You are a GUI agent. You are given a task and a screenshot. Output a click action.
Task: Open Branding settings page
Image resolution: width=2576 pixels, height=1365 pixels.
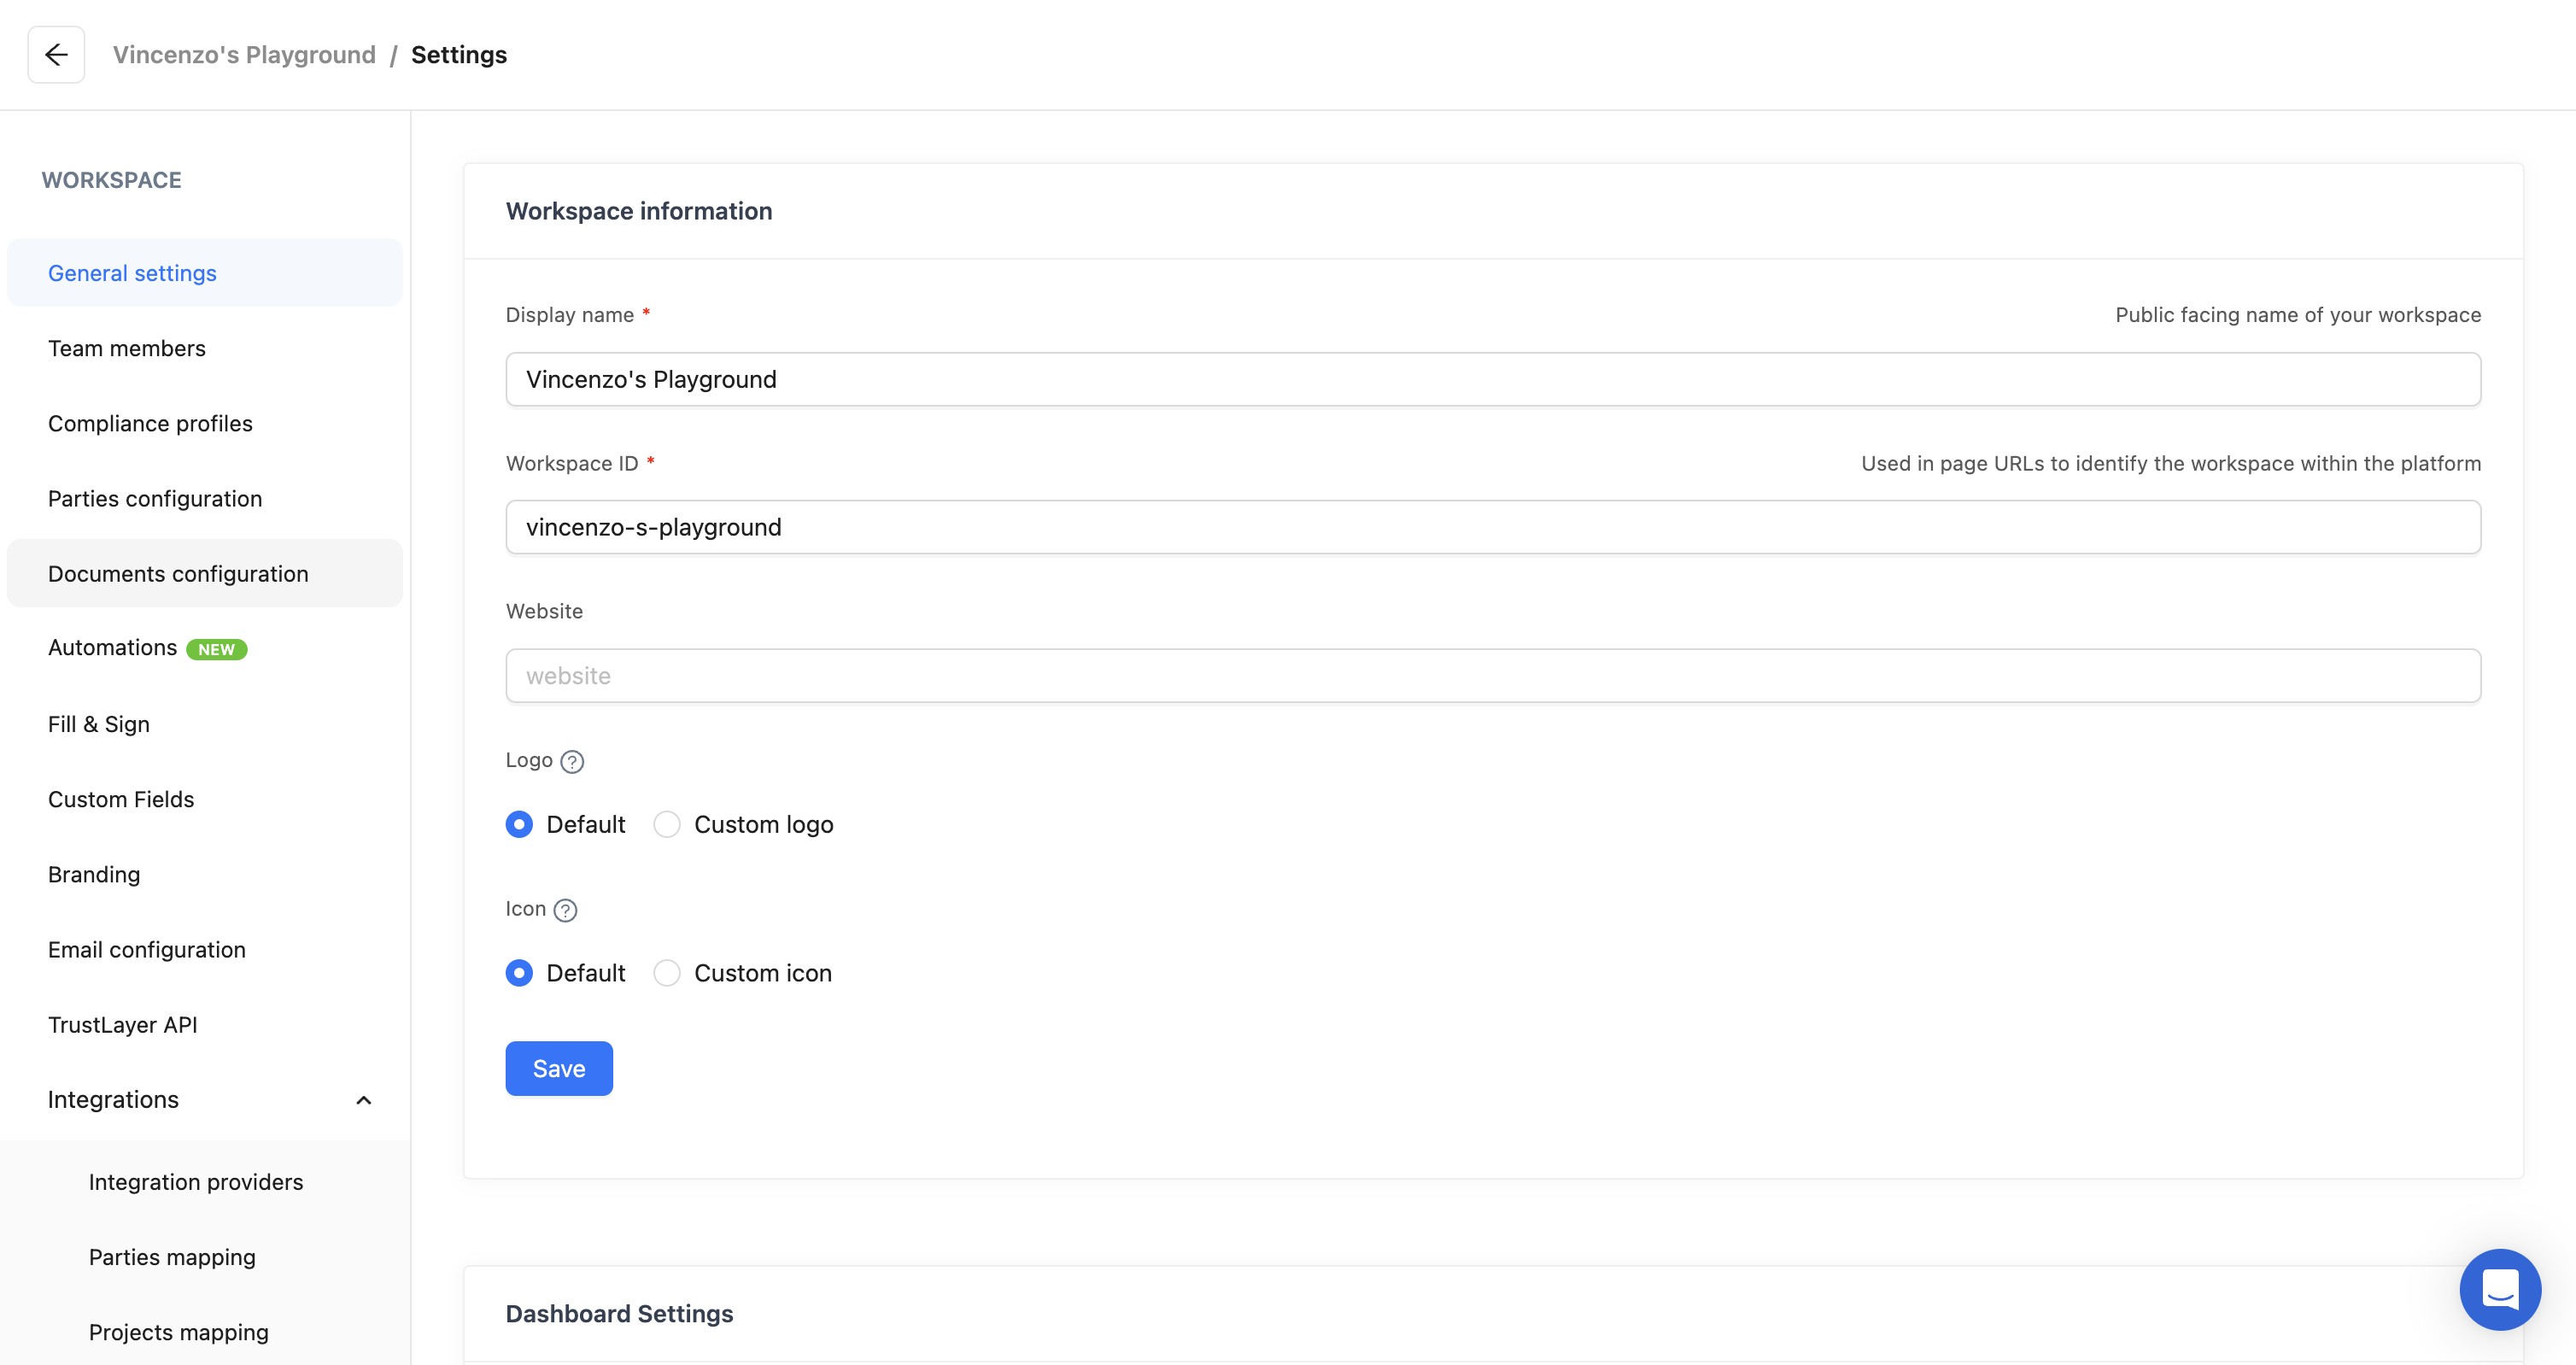94,874
